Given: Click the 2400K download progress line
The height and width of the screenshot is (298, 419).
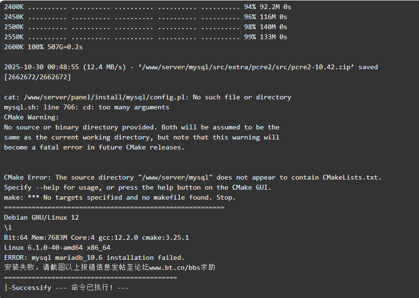Looking at the screenshot, I should (147, 7).
